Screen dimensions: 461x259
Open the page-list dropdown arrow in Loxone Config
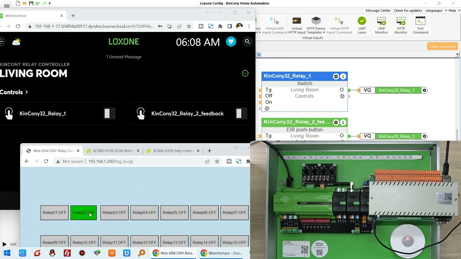[457, 55]
